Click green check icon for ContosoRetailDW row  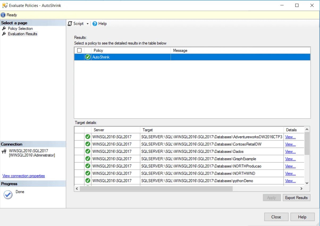pos(88,144)
